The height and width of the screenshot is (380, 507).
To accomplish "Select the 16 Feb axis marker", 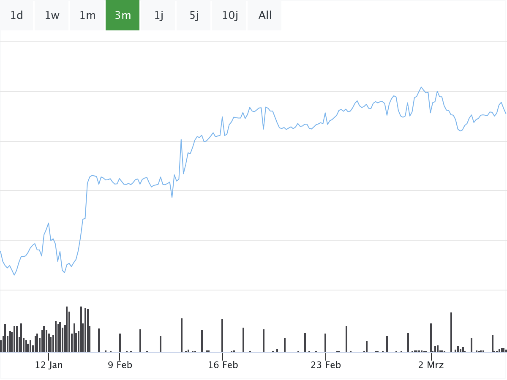I will coord(223,365).
